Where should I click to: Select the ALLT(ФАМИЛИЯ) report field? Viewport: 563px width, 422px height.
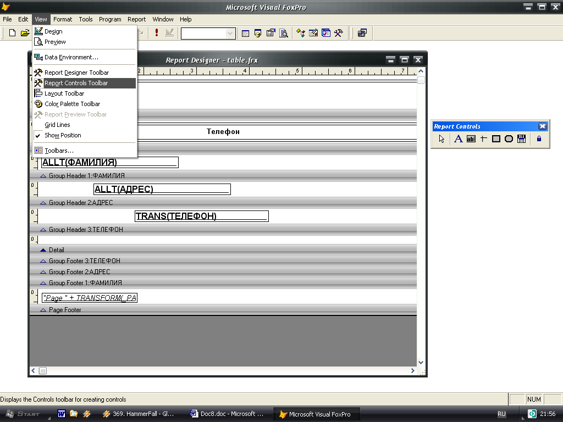110,162
